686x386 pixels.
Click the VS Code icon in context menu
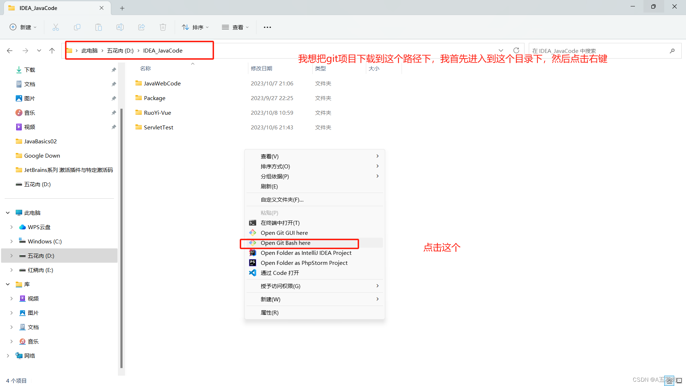point(253,273)
